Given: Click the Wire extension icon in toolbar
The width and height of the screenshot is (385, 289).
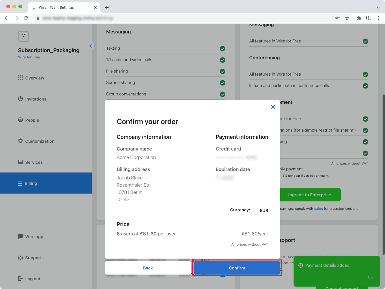Looking at the screenshot, I should click(x=369, y=18).
